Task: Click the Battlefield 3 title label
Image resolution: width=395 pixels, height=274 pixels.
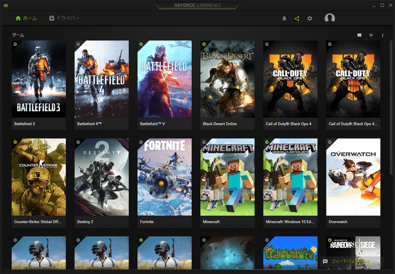Action: coord(24,124)
